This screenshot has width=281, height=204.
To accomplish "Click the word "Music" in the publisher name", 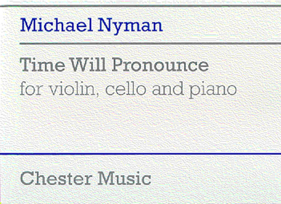I will coord(125,178).
